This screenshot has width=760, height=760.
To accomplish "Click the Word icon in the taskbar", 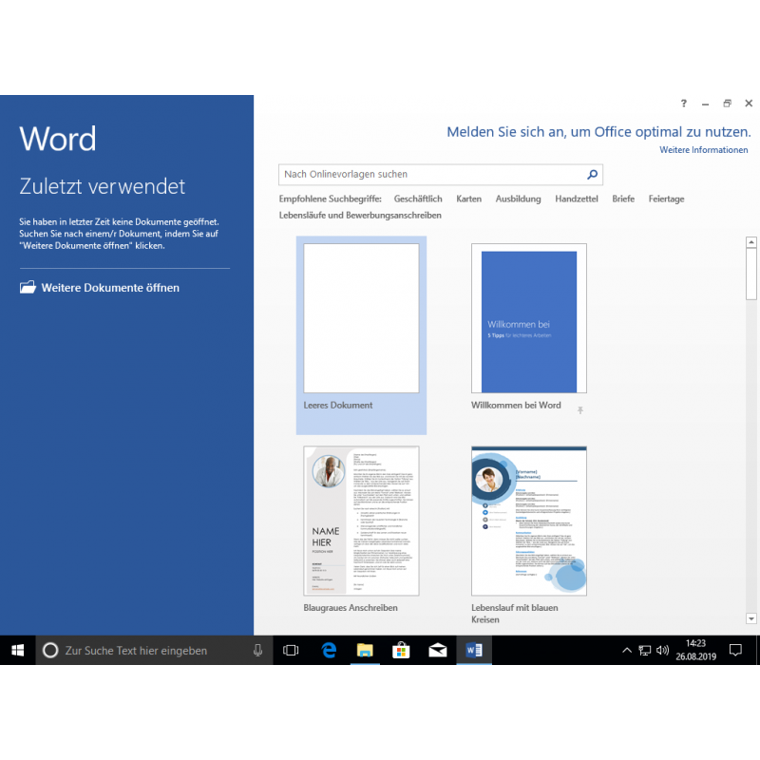I will (474, 650).
